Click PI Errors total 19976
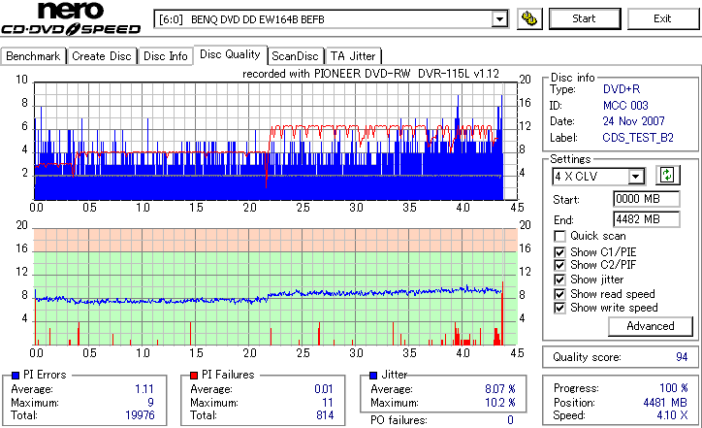 (140, 415)
